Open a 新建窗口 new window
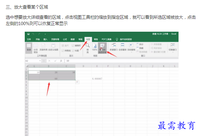Screen dimensions: 198x136 [114, 47]
